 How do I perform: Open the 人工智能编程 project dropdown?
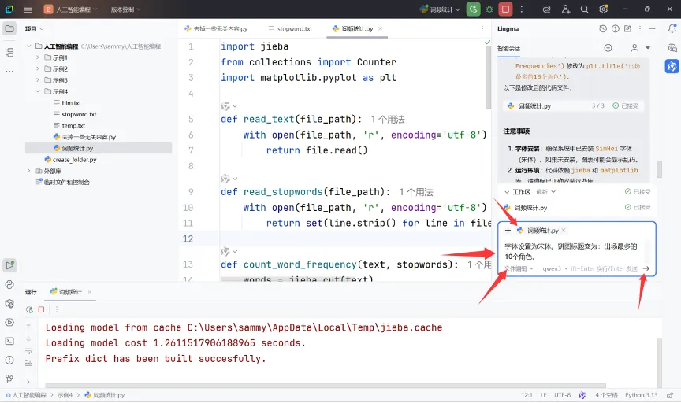(x=71, y=9)
